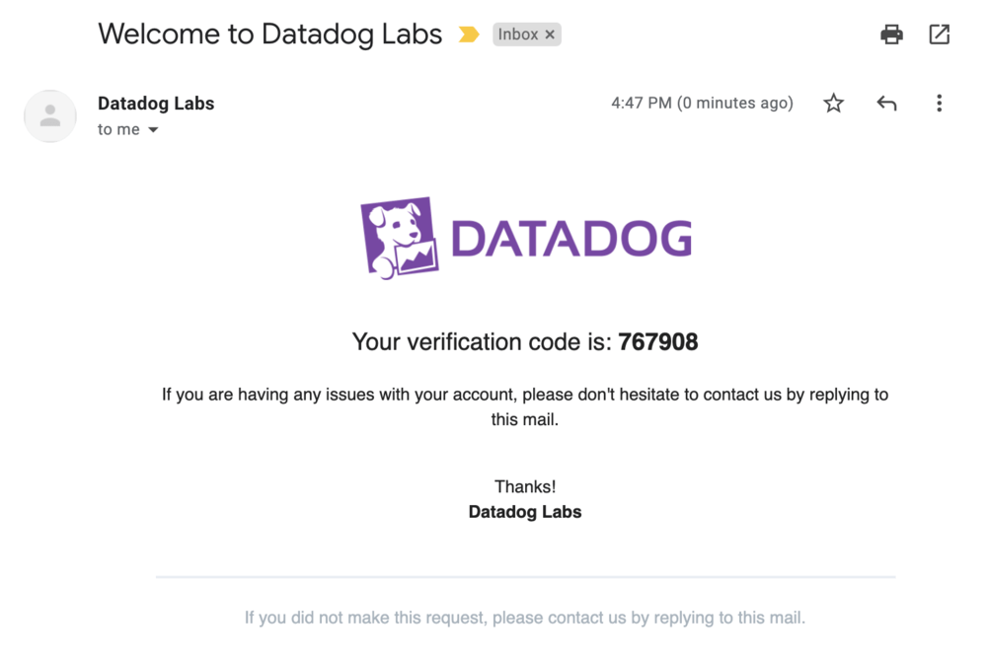Click the bold Datadog Labs signature below "Thanks!"
The height and width of the screenshot is (659, 987).
click(x=525, y=512)
